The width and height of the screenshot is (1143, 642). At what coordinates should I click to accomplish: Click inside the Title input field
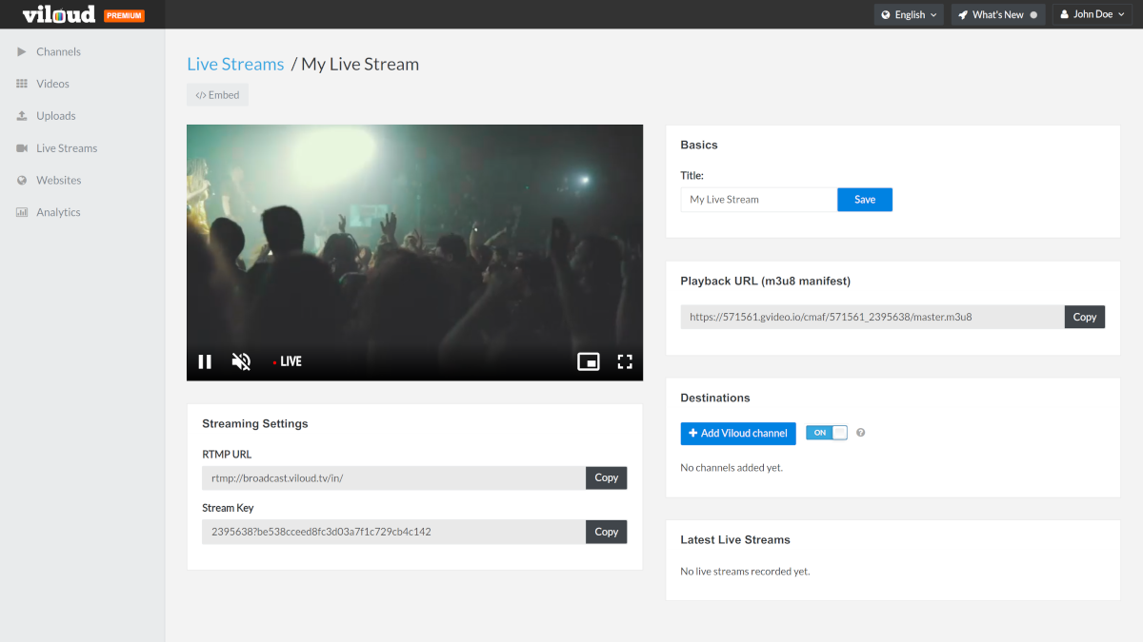coord(757,199)
